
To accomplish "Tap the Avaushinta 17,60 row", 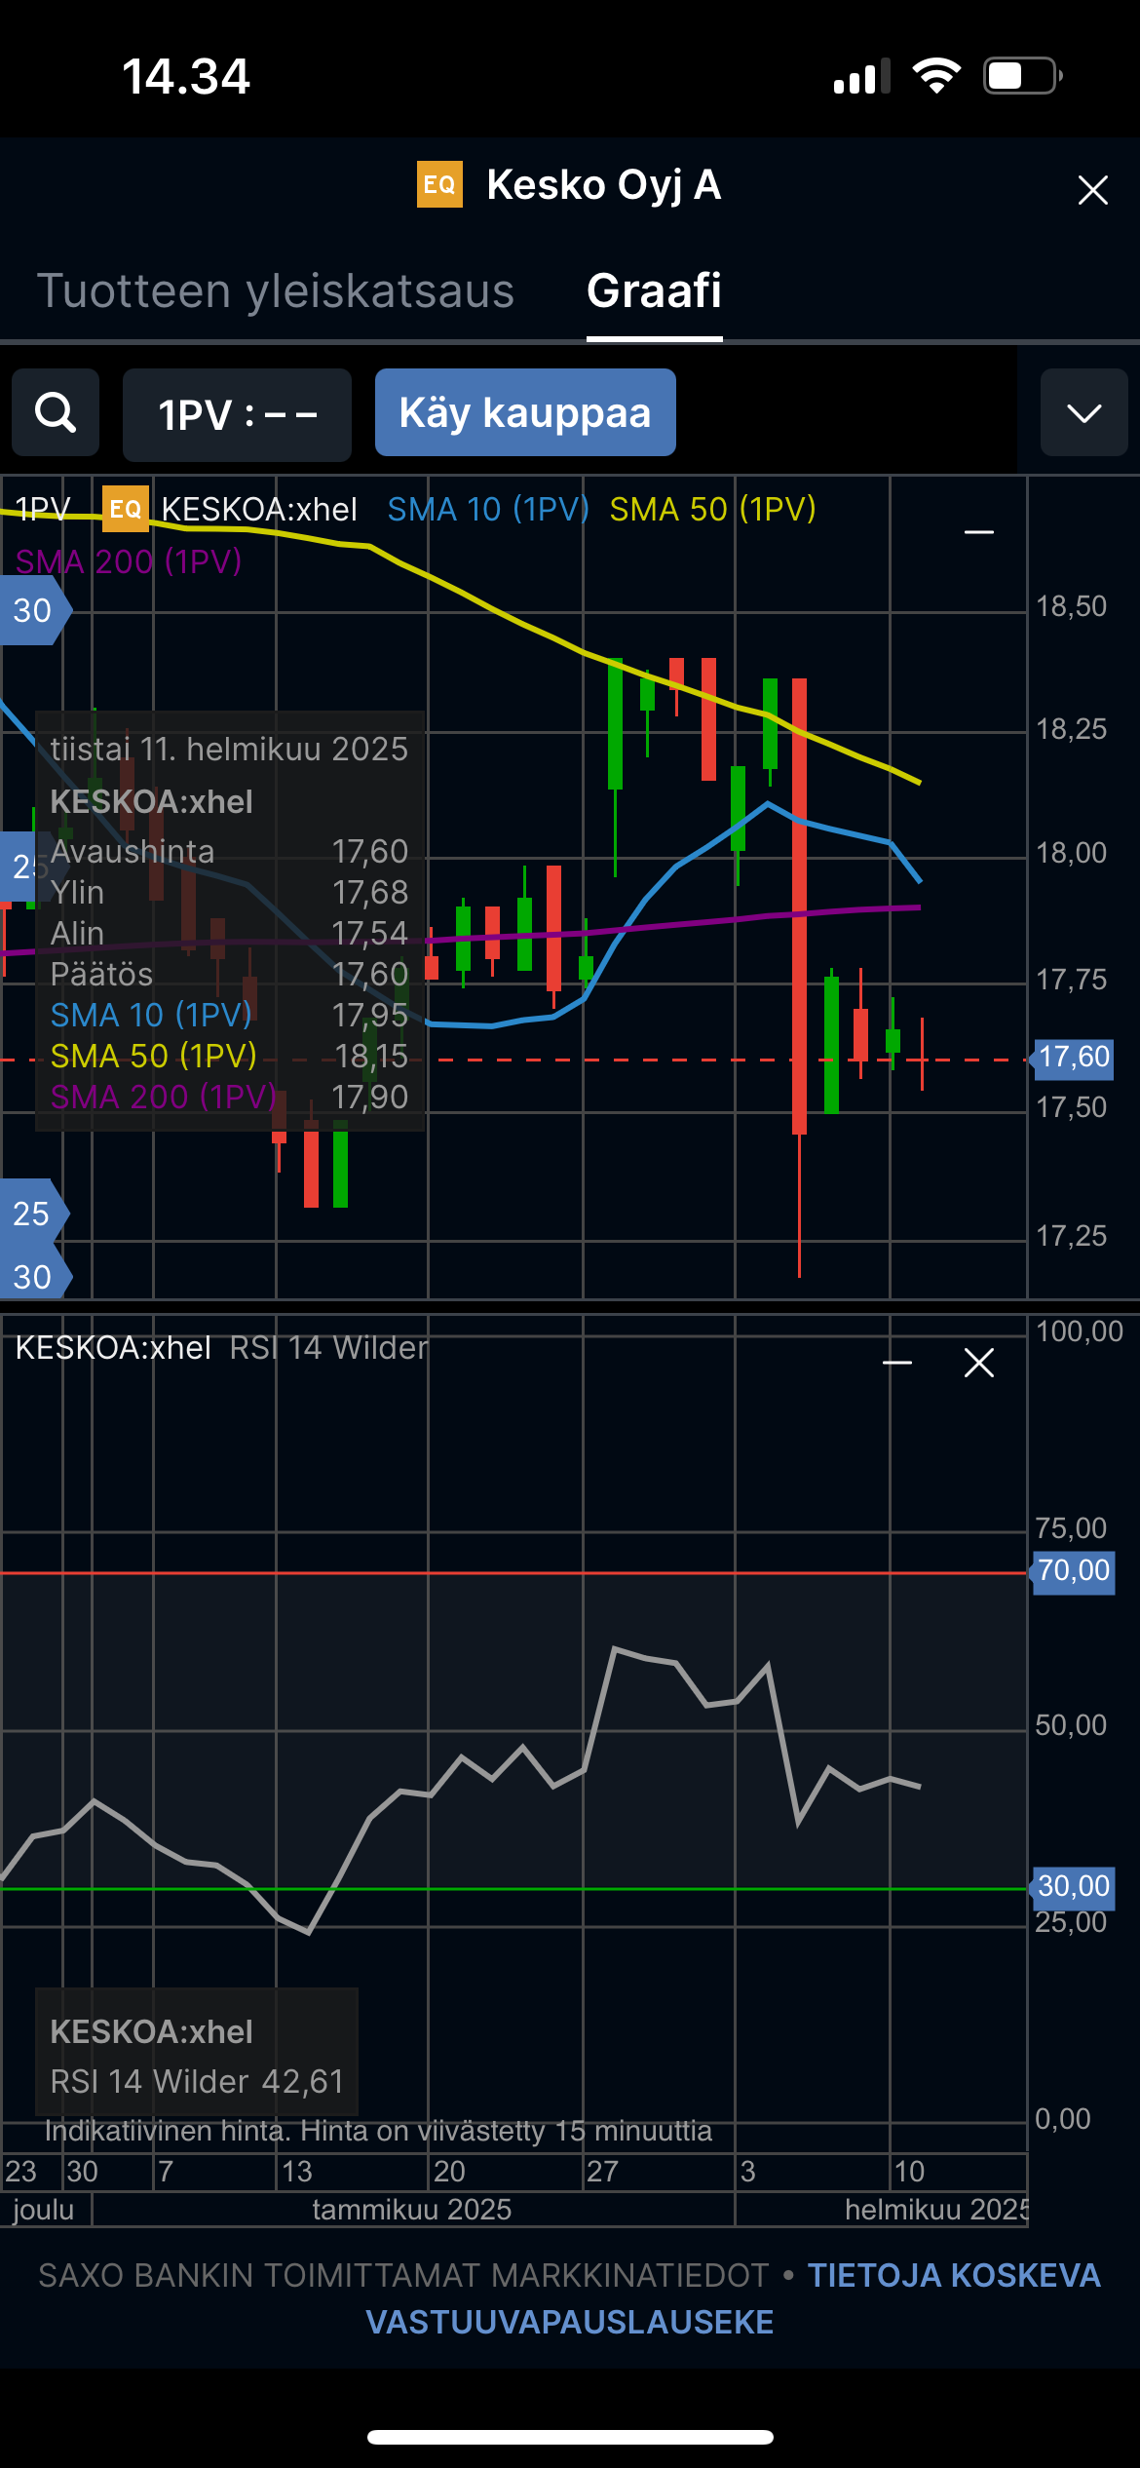I will [229, 852].
